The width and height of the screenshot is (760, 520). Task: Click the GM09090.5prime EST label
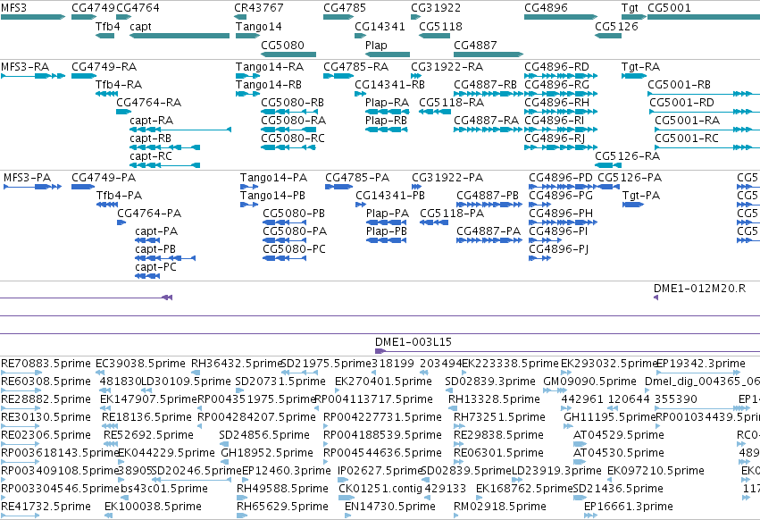(590, 382)
